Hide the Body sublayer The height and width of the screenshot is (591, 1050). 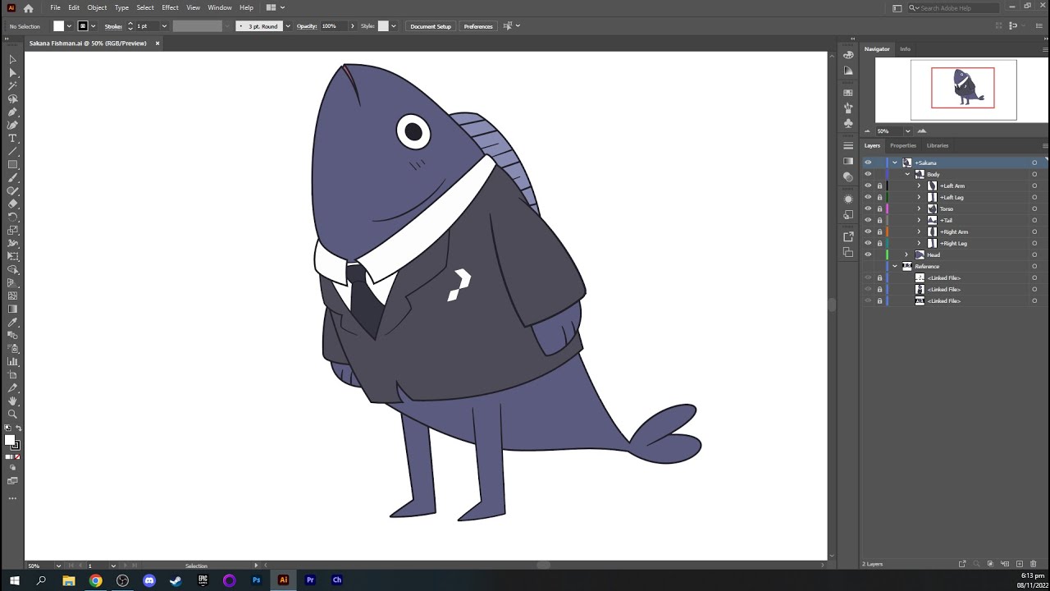868,174
